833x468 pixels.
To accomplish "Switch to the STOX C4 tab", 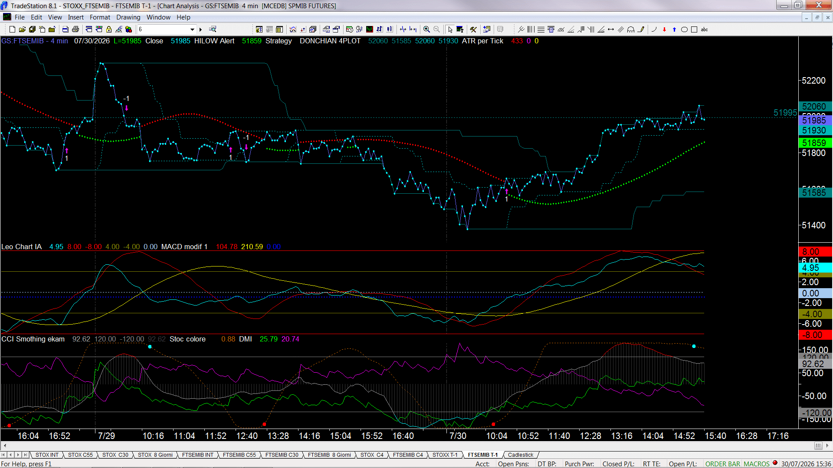I will [372, 455].
